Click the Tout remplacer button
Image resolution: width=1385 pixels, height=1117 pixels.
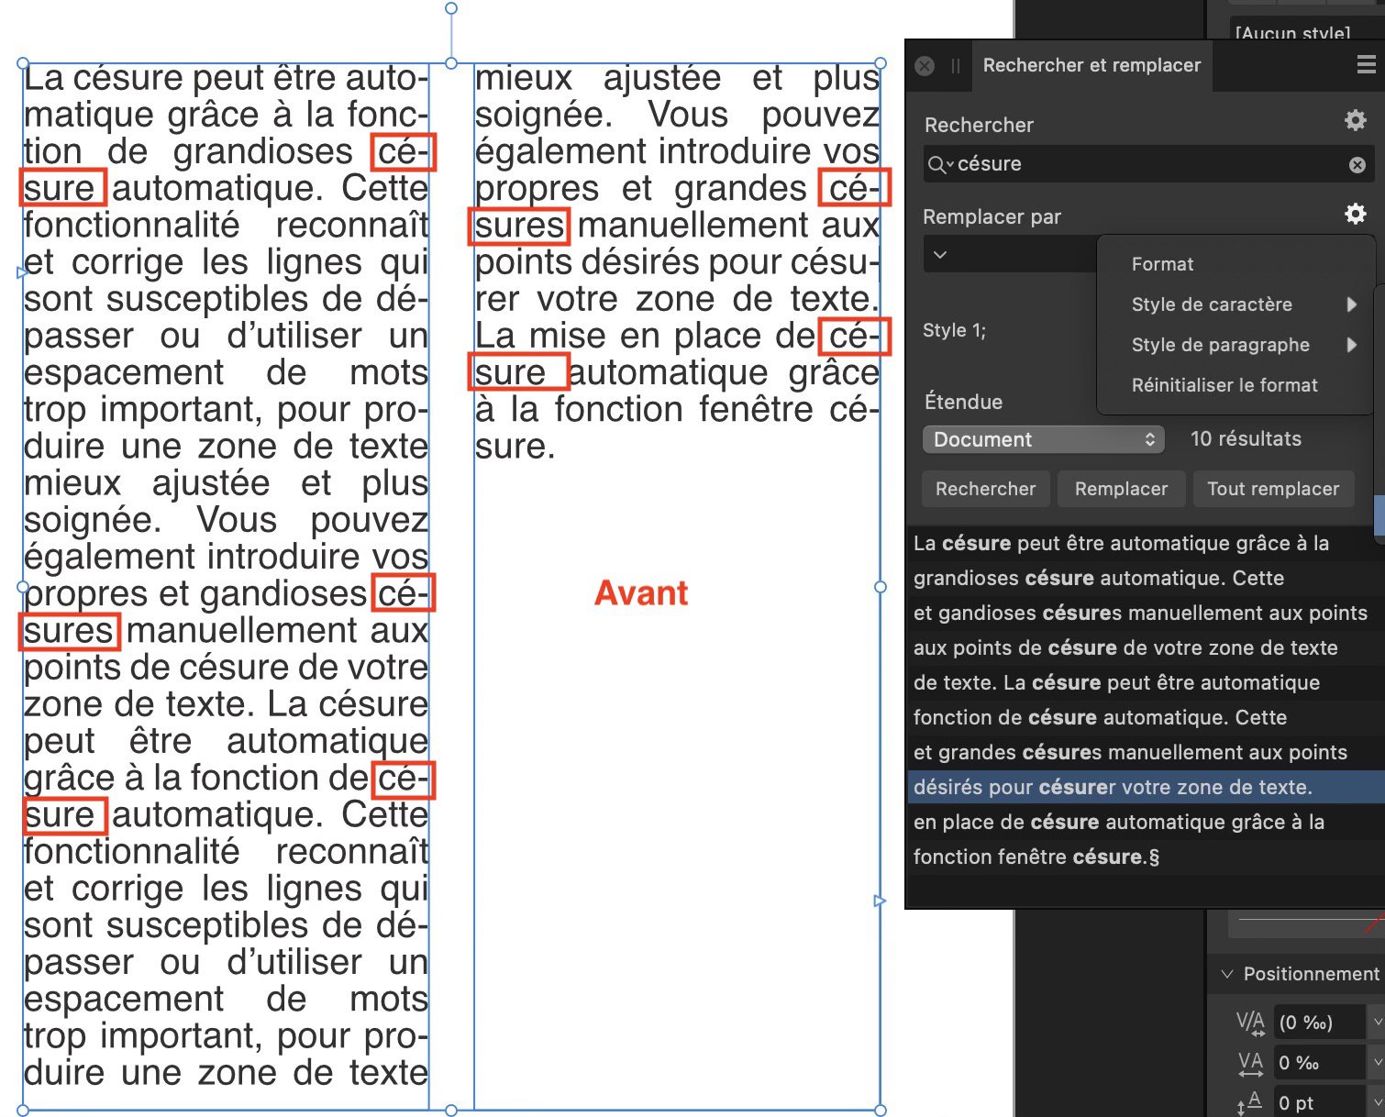click(x=1273, y=489)
